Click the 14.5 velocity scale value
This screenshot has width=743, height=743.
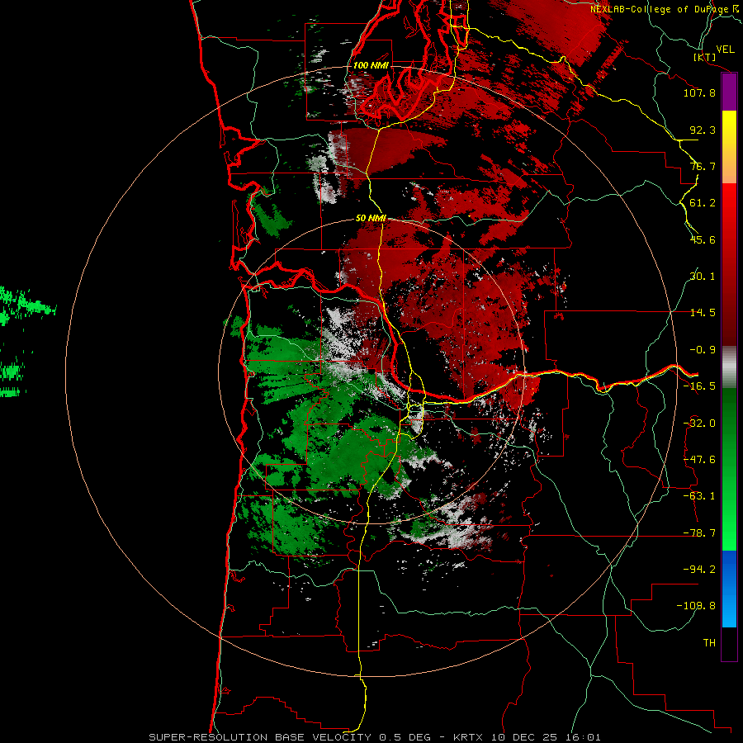point(703,313)
